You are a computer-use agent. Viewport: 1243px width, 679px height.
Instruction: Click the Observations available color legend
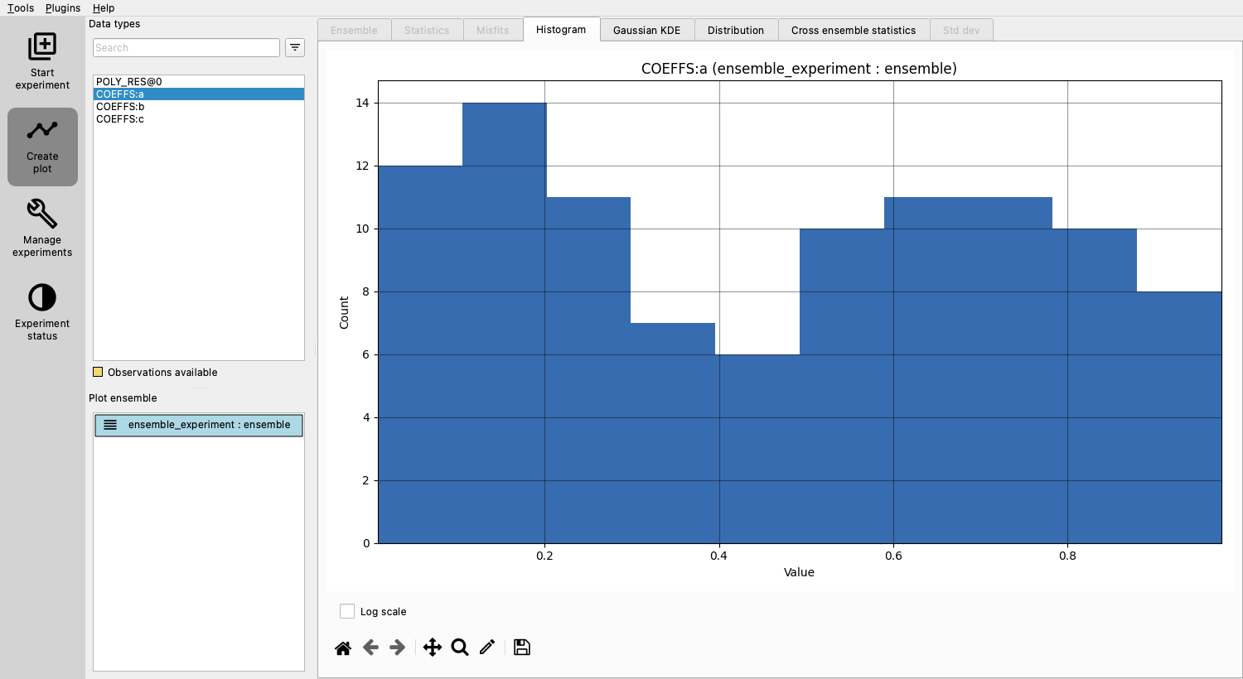[98, 373]
